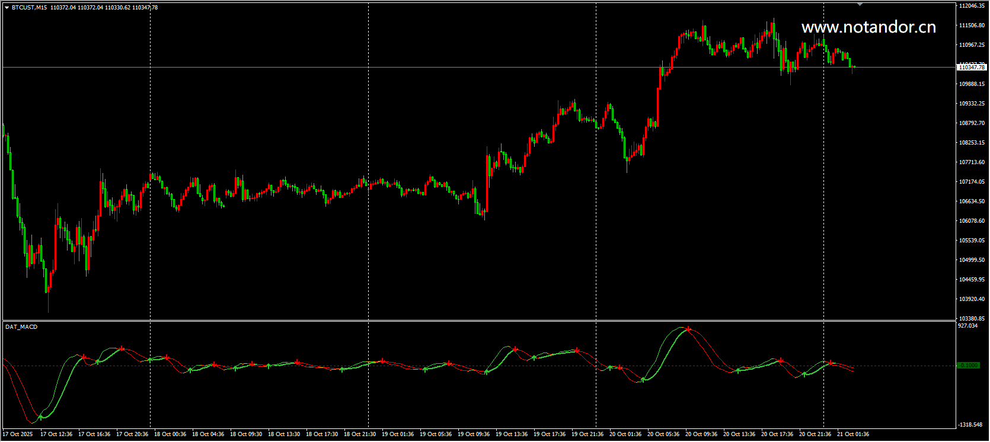This screenshot has height=442, width=990.
Task: Click the 20 Oct 09:36 time label
Action: (x=701, y=434)
